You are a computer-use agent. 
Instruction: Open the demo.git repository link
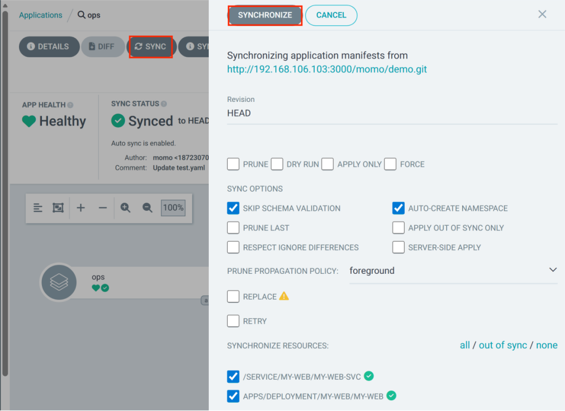[x=327, y=69]
